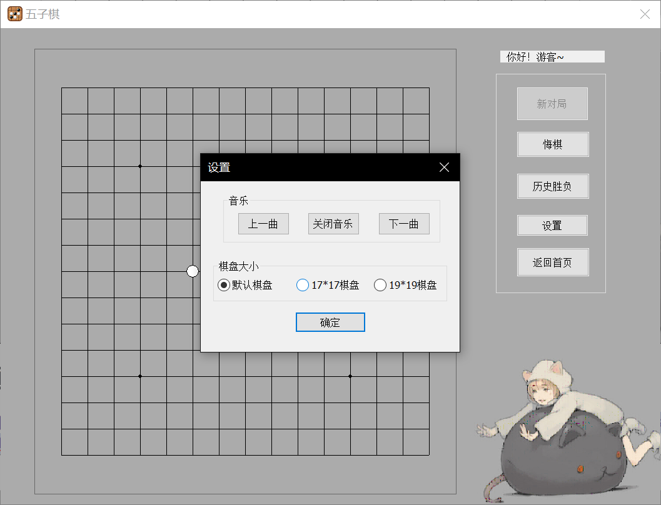Viewport: 661px width, 505px height.
Task: Open 设置 from the right-side panel
Action: 552,226
